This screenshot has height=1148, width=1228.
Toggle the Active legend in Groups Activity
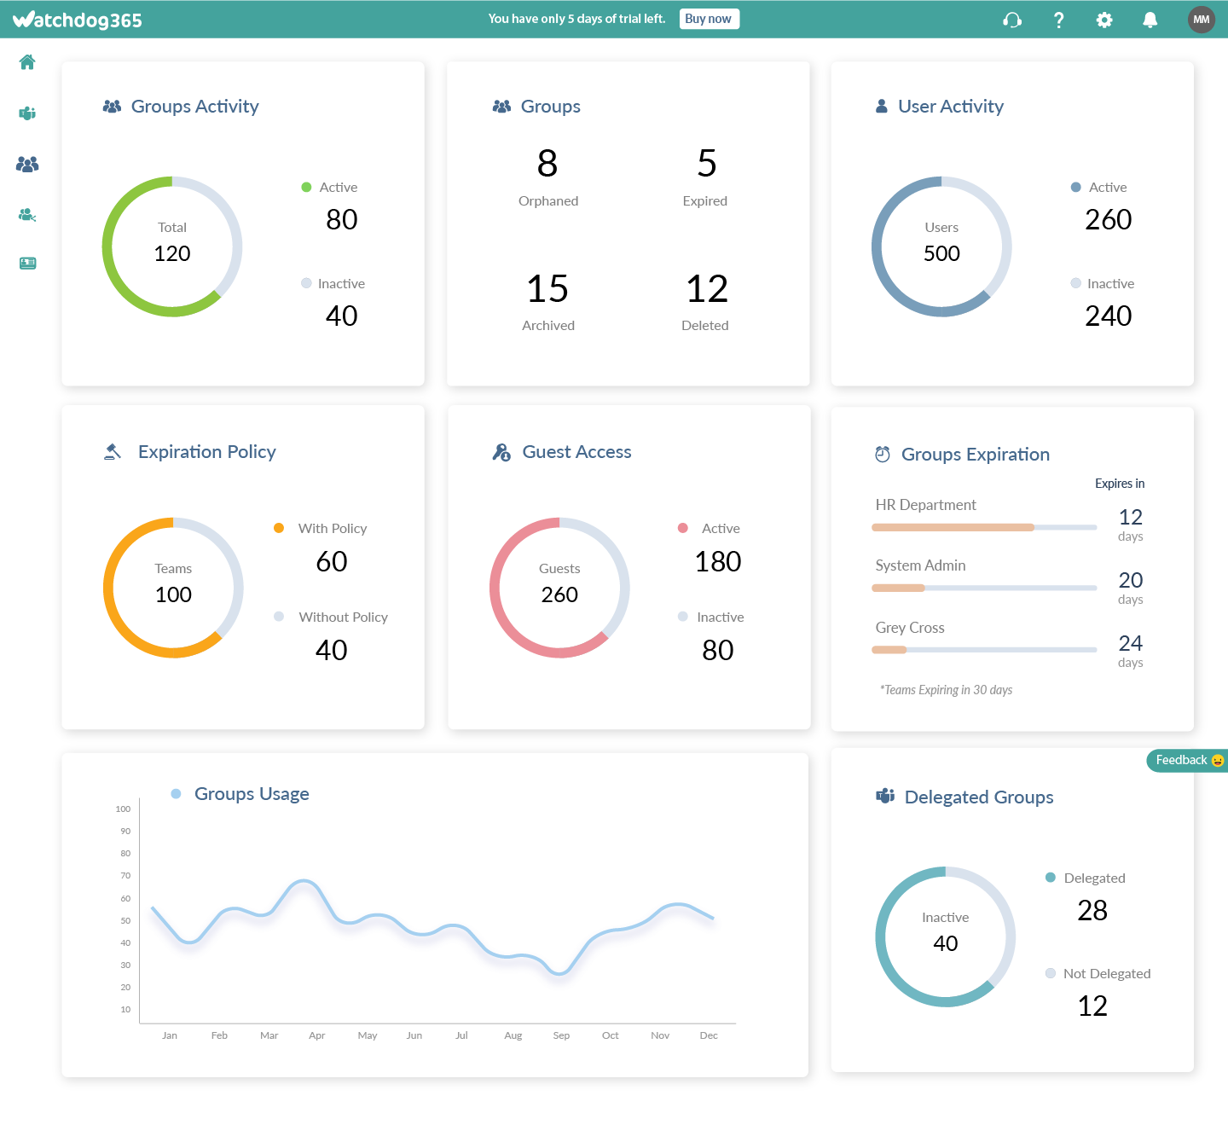[x=329, y=187]
